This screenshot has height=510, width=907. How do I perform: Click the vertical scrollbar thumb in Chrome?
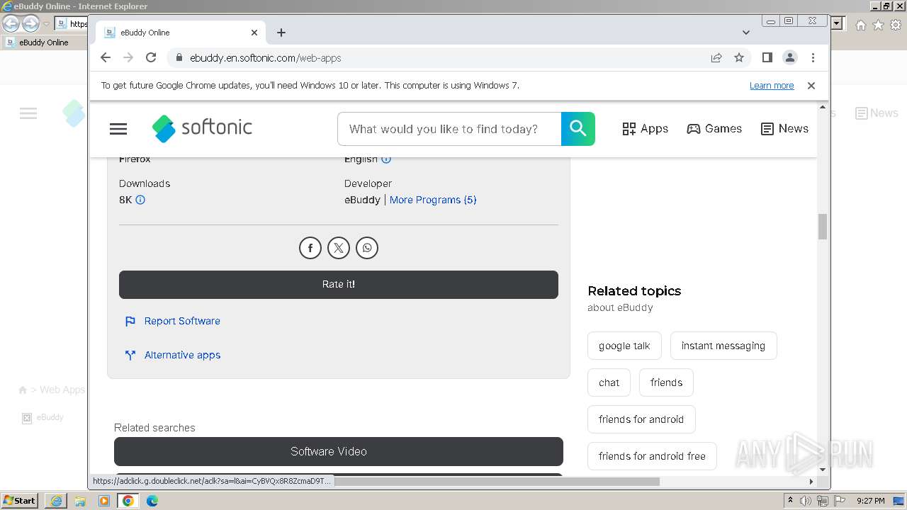[823, 227]
